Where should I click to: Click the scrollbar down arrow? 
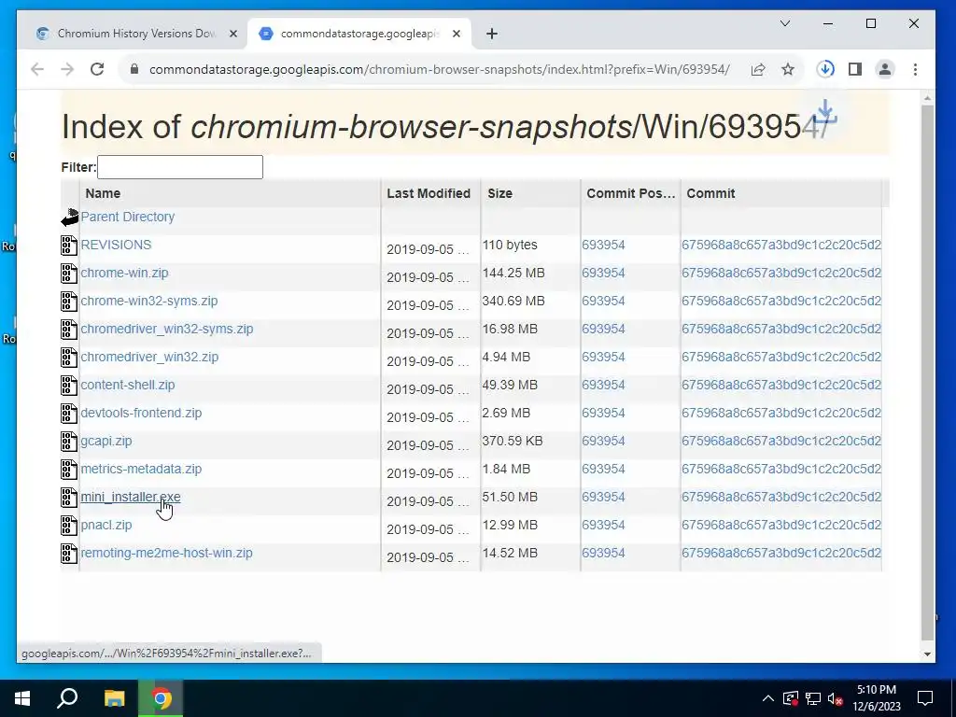click(x=927, y=654)
